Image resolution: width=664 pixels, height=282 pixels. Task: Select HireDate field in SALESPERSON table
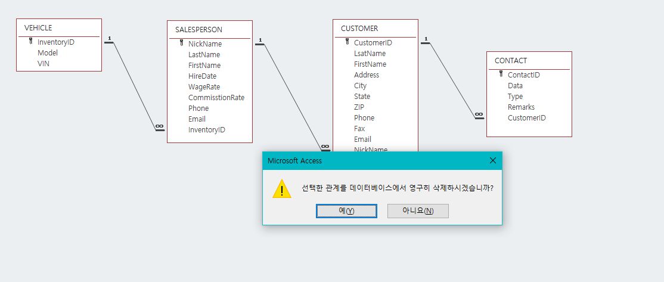pyautogui.click(x=203, y=76)
